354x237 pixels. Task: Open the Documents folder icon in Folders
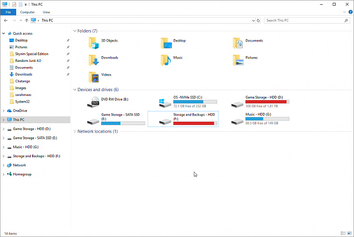click(238, 43)
